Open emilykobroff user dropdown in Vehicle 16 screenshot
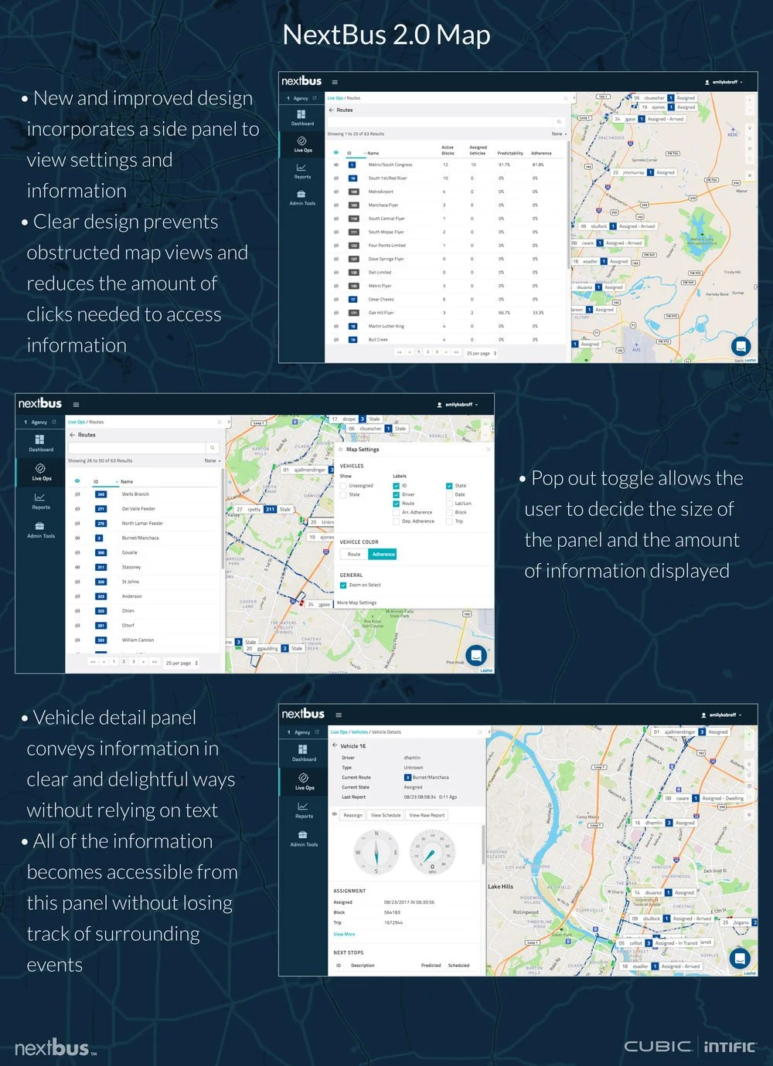 click(722, 715)
